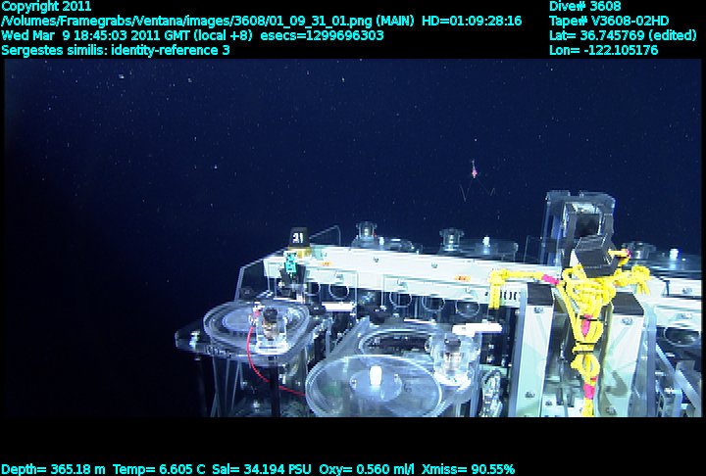This screenshot has width=706, height=476.
Task: Click the black number 31 tag
Action: tap(298, 235)
